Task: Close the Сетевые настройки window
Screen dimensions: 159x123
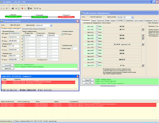Action: click(78, 21)
